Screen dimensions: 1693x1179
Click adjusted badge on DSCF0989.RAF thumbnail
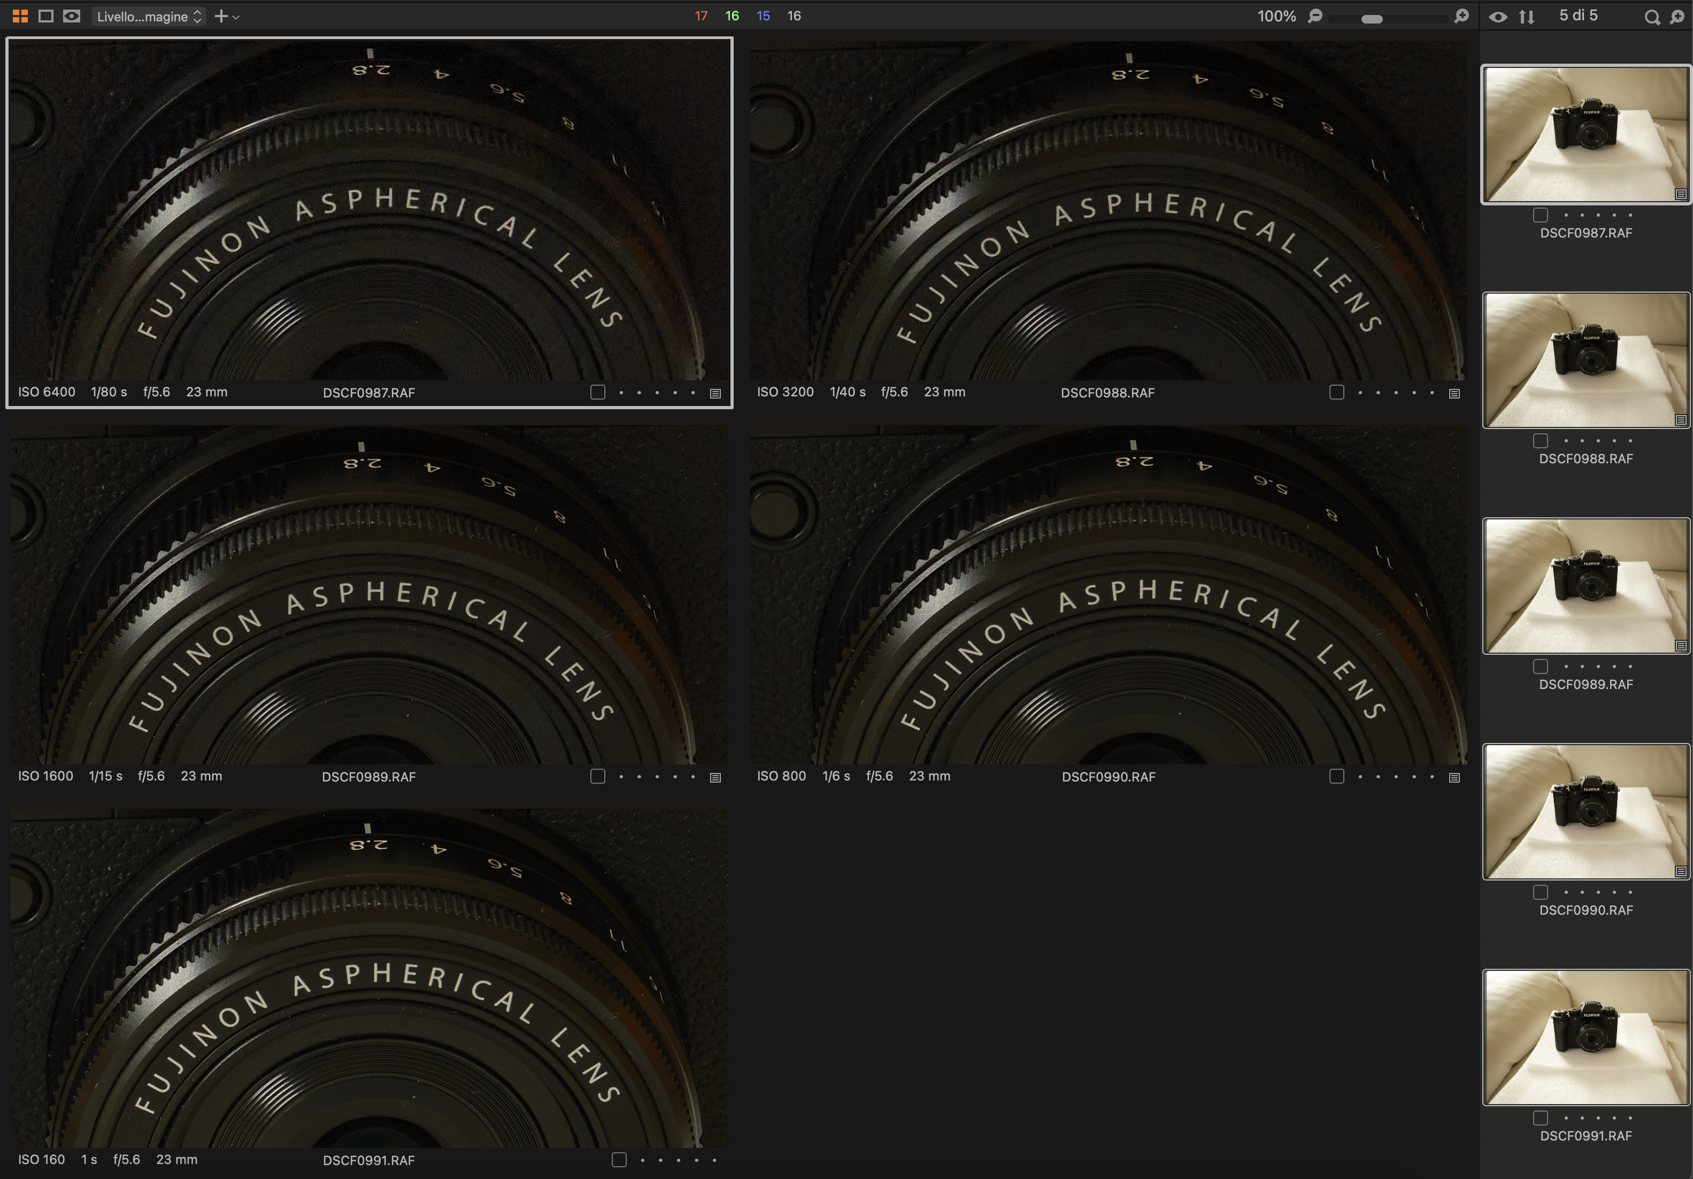click(1681, 646)
